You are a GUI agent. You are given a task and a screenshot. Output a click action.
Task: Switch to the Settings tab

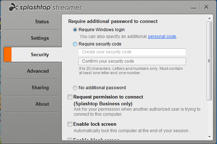pos(40,38)
